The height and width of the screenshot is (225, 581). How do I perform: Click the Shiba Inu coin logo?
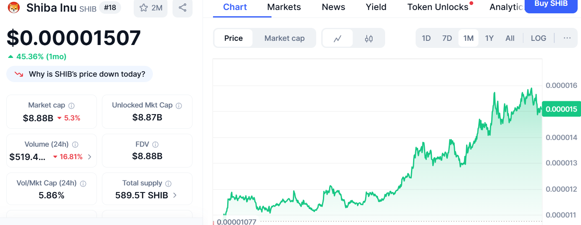point(14,7)
